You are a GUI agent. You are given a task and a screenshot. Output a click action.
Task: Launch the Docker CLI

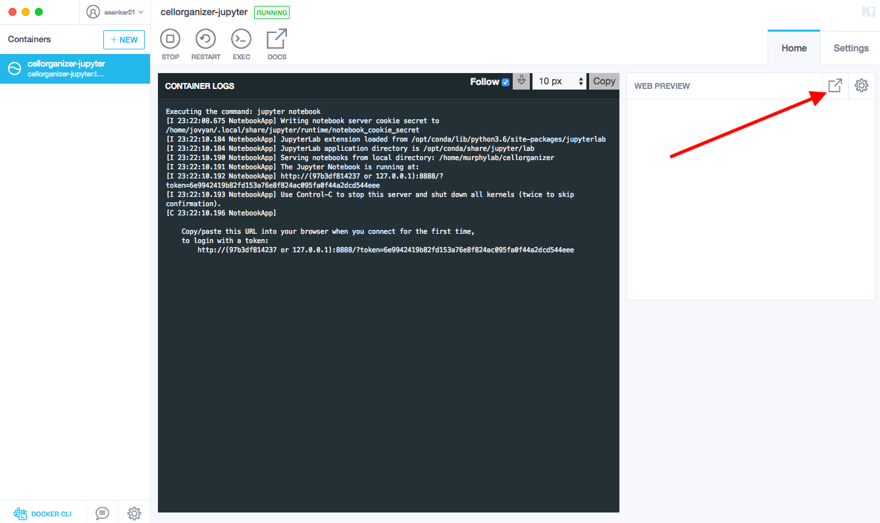pos(43,513)
